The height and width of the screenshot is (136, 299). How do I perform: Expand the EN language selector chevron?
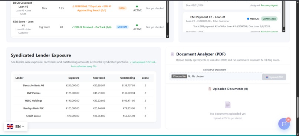click(x=23, y=126)
